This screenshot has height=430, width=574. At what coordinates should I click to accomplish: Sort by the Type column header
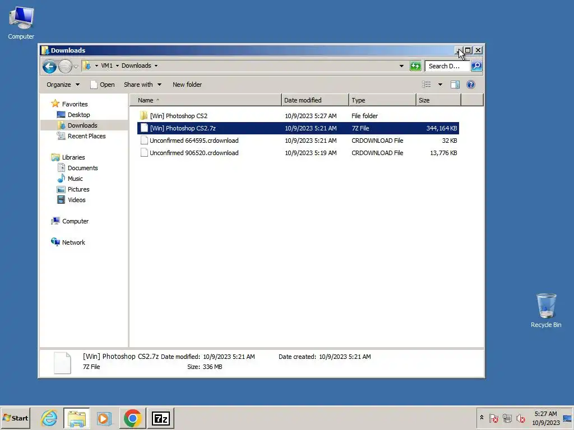click(382, 100)
